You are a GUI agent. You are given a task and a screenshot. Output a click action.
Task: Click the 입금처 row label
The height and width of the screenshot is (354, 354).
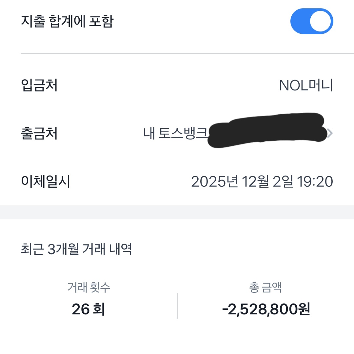(39, 86)
